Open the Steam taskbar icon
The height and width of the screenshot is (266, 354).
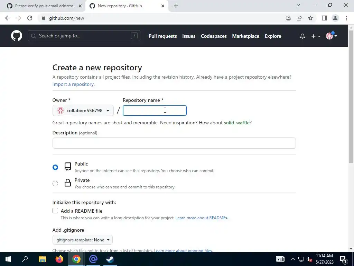coord(110,259)
